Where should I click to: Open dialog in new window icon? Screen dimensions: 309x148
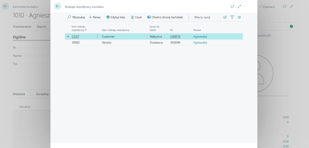point(232,7)
